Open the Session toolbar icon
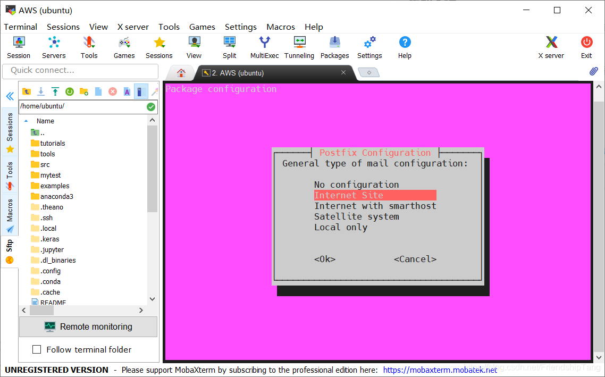605x377 pixels. tap(19, 47)
